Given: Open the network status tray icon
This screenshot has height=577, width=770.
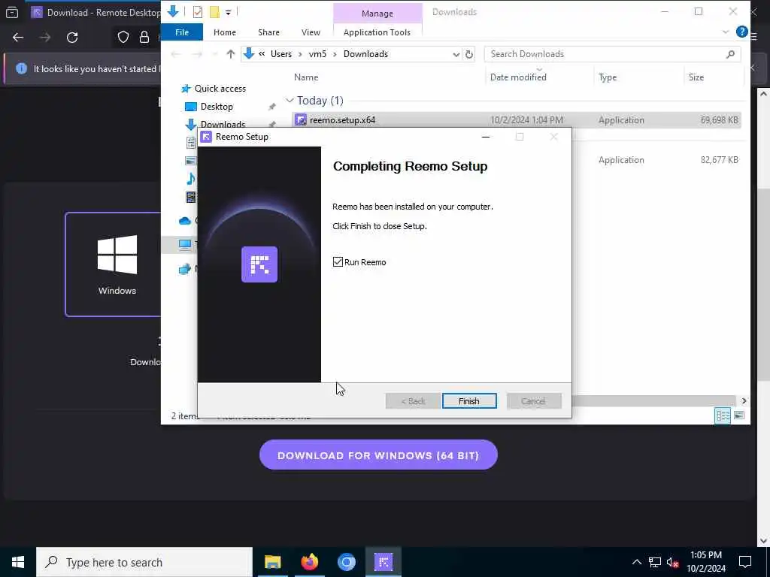Looking at the screenshot, I should pyautogui.click(x=655, y=562).
